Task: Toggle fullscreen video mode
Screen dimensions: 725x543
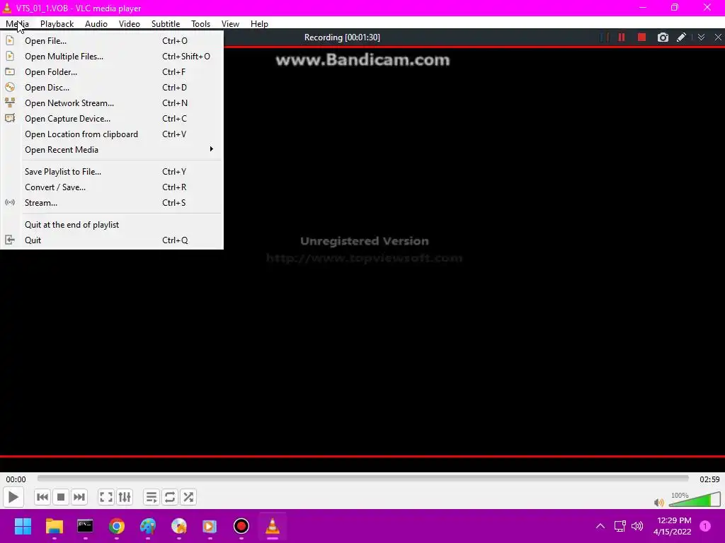Action: [106, 497]
